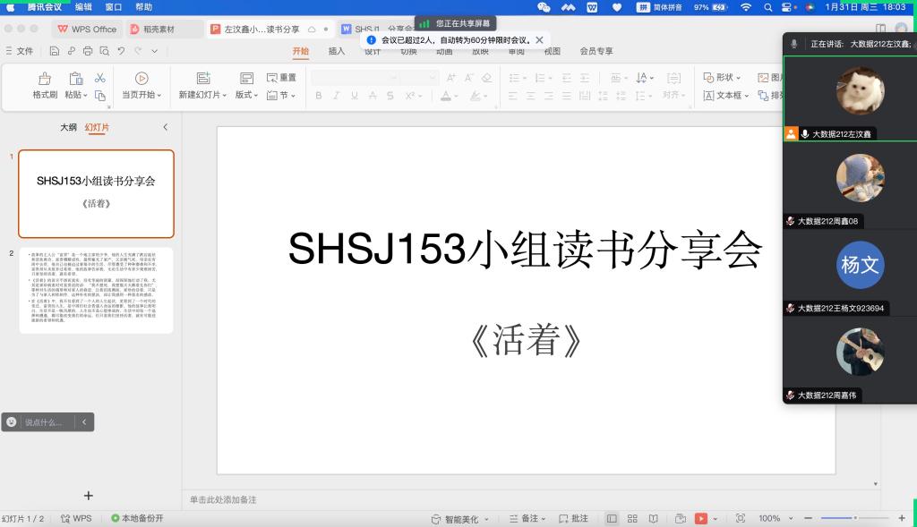Switch to slide sorter grid view
This screenshot has width=917, height=527.
click(x=632, y=518)
